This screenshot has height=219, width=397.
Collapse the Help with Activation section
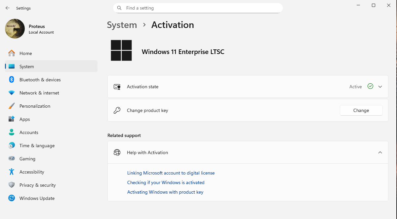pyautogui.click(x=380, y=152)
